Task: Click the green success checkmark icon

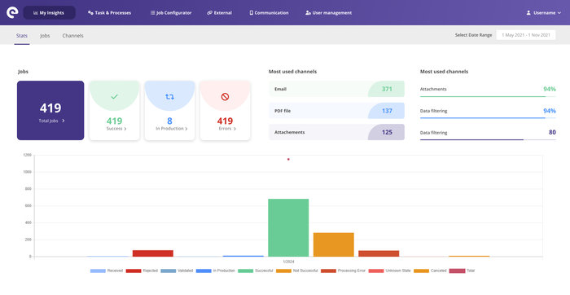Action: (114, 97)
